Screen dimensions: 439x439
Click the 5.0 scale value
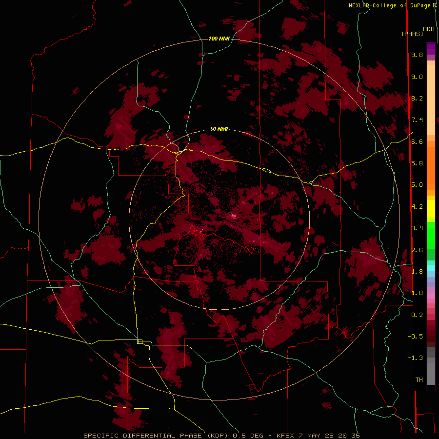(x=417, y=185)
